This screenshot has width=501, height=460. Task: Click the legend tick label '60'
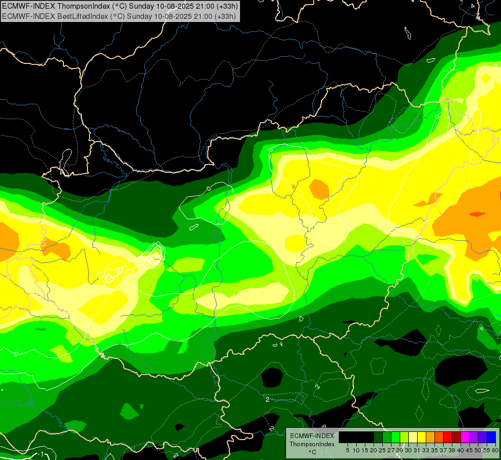click(495, 450)
